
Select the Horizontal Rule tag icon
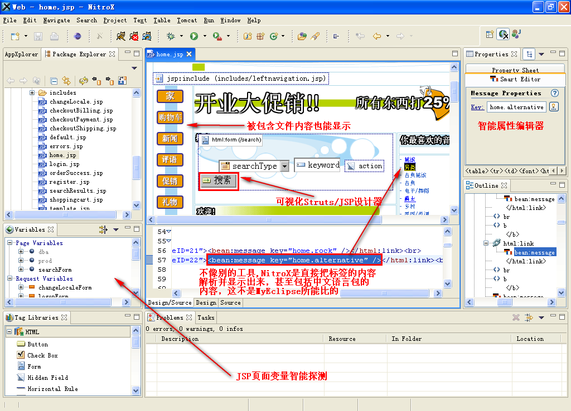click(x=21, y=389)
